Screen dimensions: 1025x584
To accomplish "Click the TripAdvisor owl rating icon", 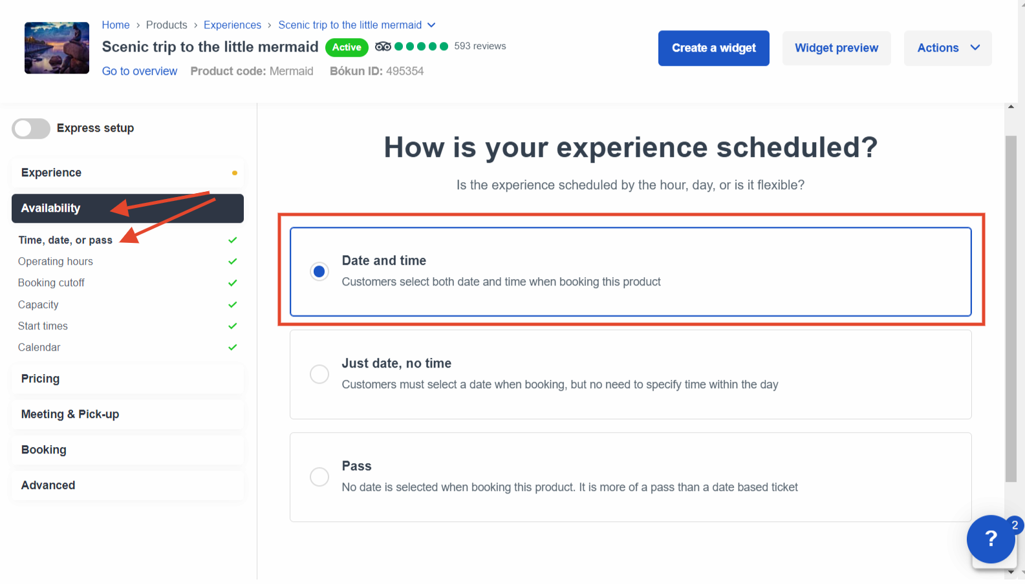I will (x=383, y=47).
